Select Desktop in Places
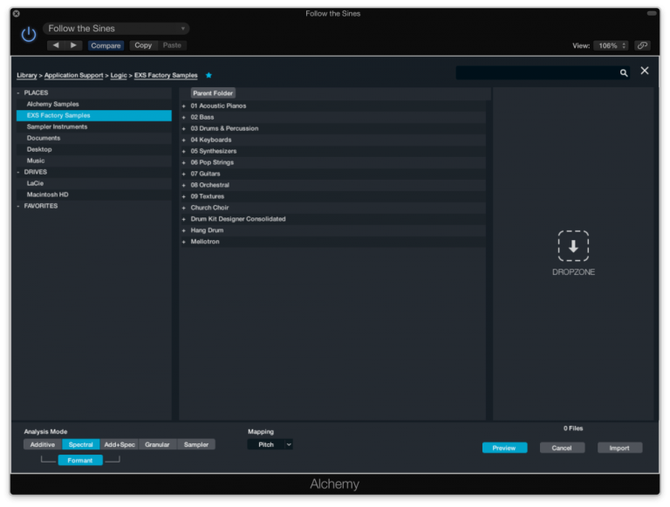This screenshot has width=670, height=507. point(94,149)
